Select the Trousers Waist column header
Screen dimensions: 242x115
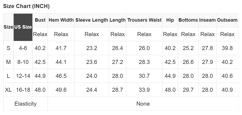tap(144, 20)
